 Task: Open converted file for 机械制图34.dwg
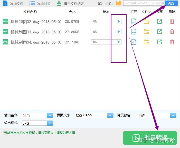point(134,42)
